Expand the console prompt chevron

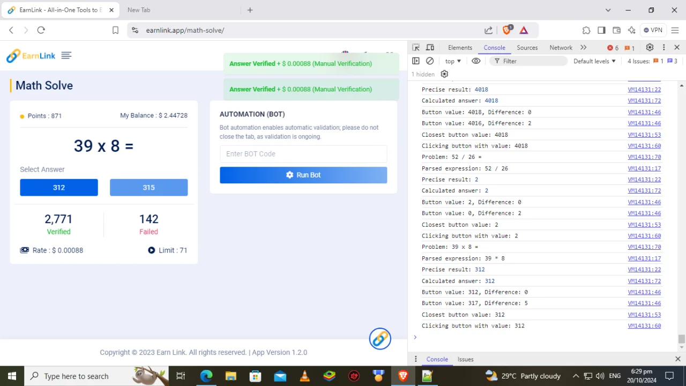(415, 337)
